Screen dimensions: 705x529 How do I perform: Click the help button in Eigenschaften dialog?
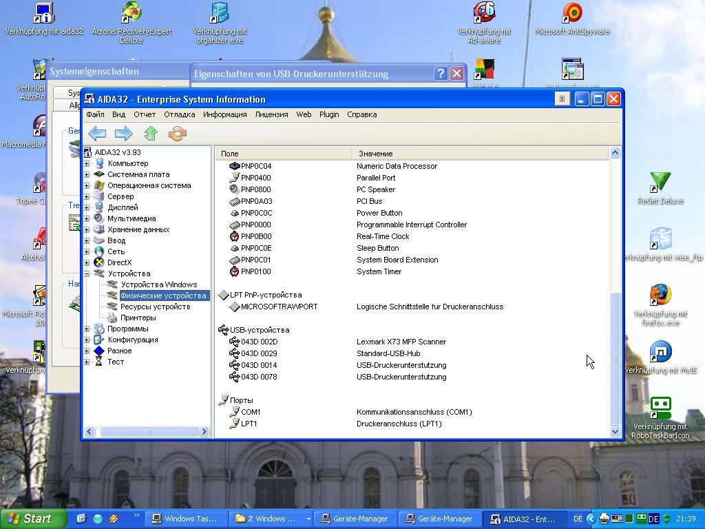[x=441, y=74]
